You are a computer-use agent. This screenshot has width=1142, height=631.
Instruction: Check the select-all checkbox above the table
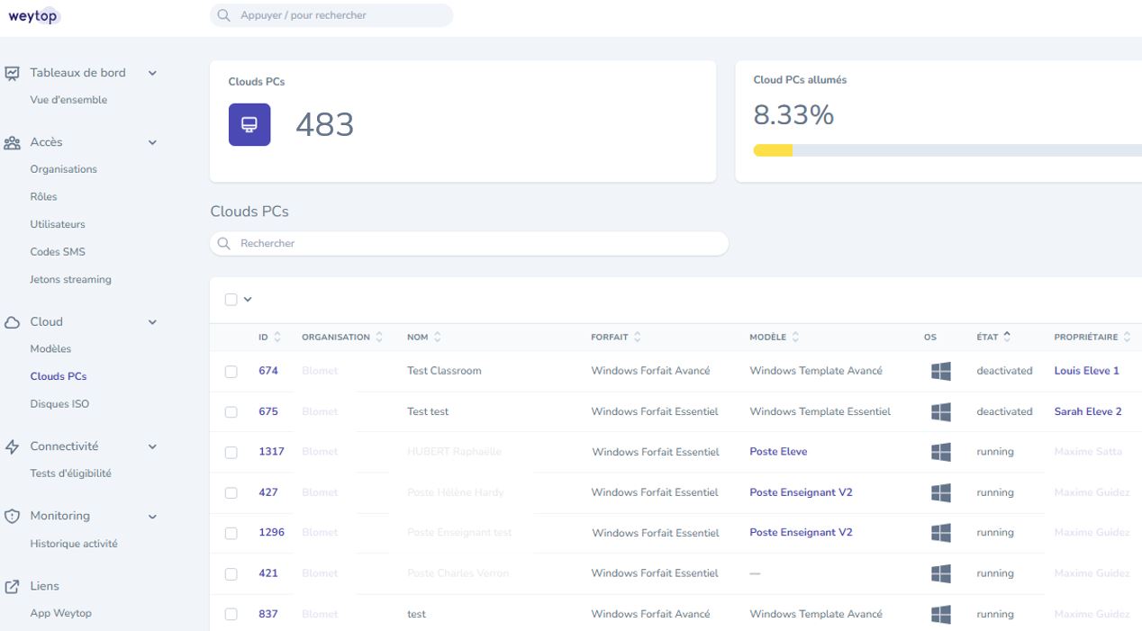(231, 298)
